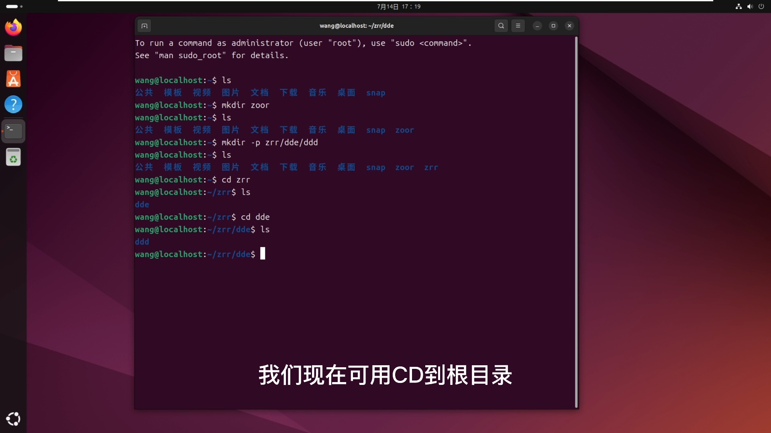Maximize the terminal window

click(553, 26)
